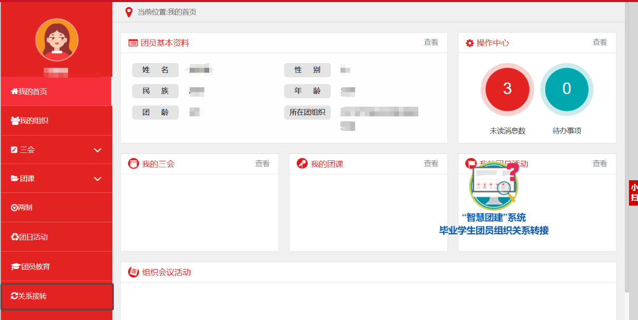Open 我的组织 in the sidebar
The height and width of the screenshot is (320, 638).
30,121
